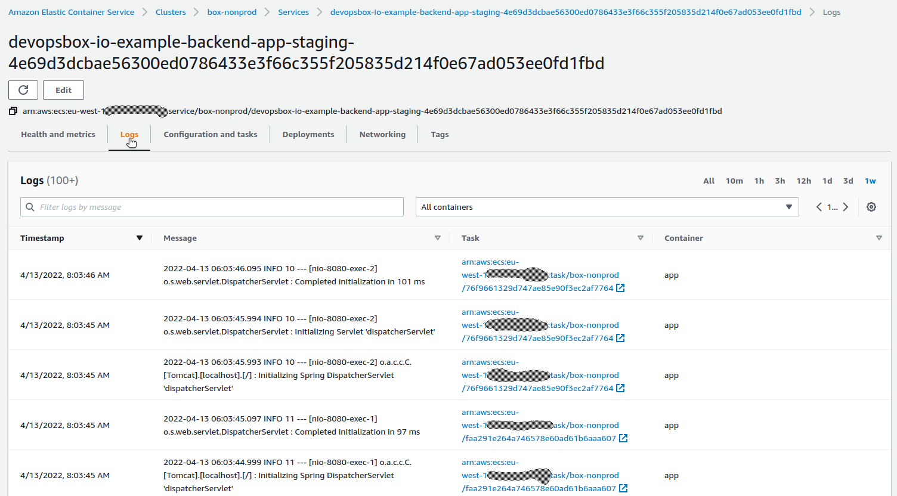Screen dimensions: 897x496
Task: Click the Edit button
Action: (63, 90)
